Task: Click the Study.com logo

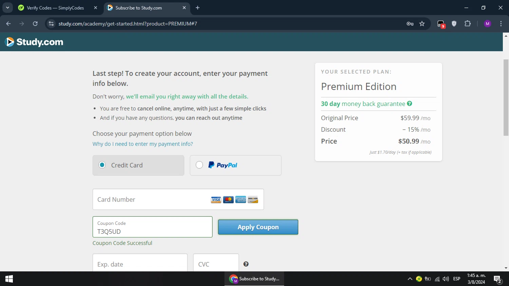Action: coord(34,42)
